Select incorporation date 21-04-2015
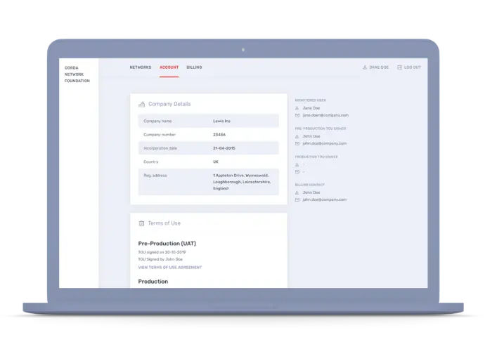The width and height of the screenshot is (485, 342). coord(224,148)
